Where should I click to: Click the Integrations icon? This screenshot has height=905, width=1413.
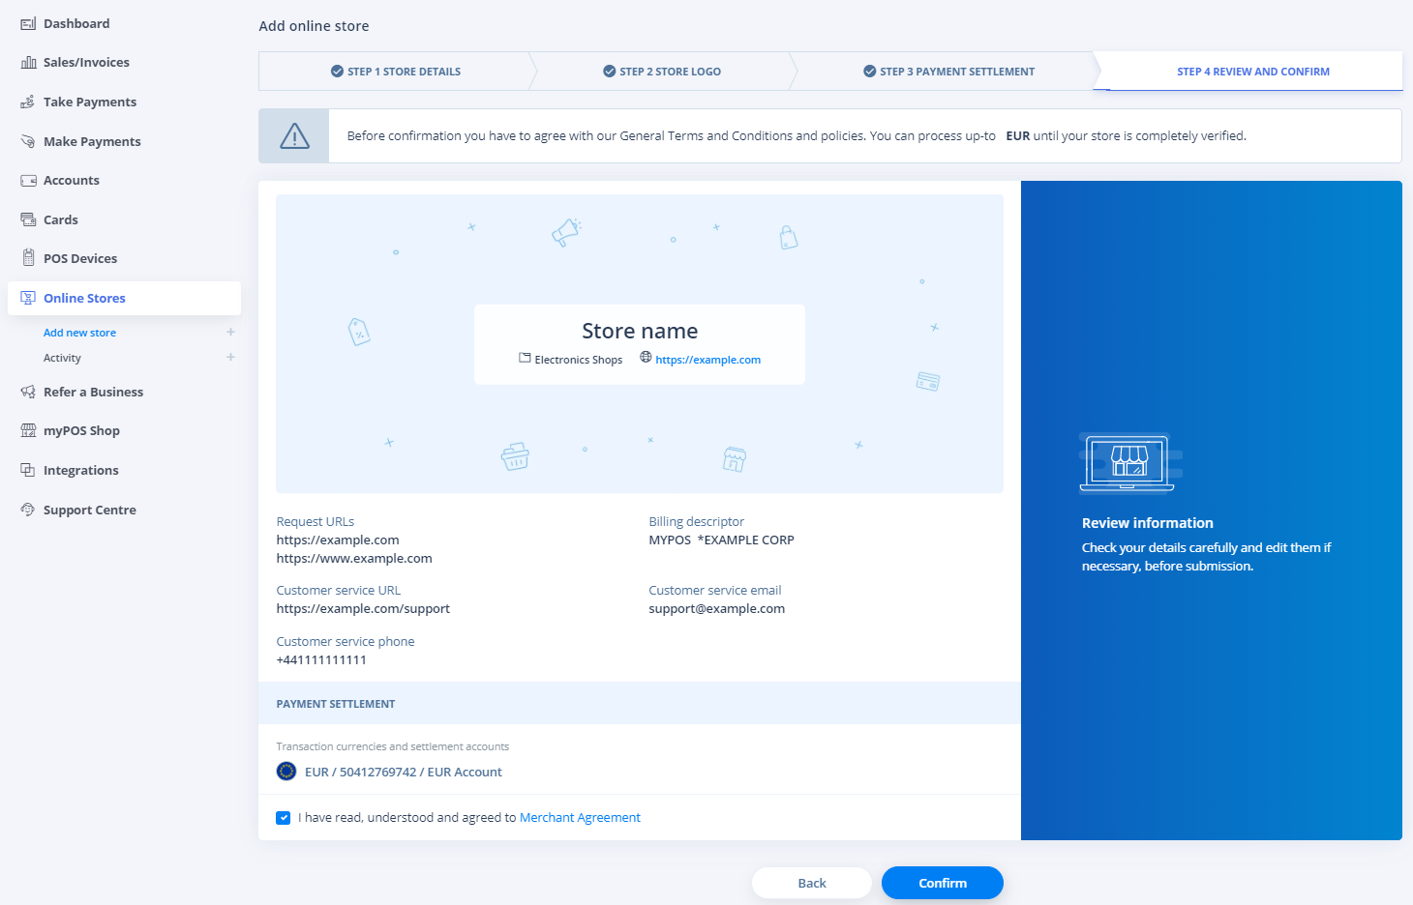coord(28,470)
